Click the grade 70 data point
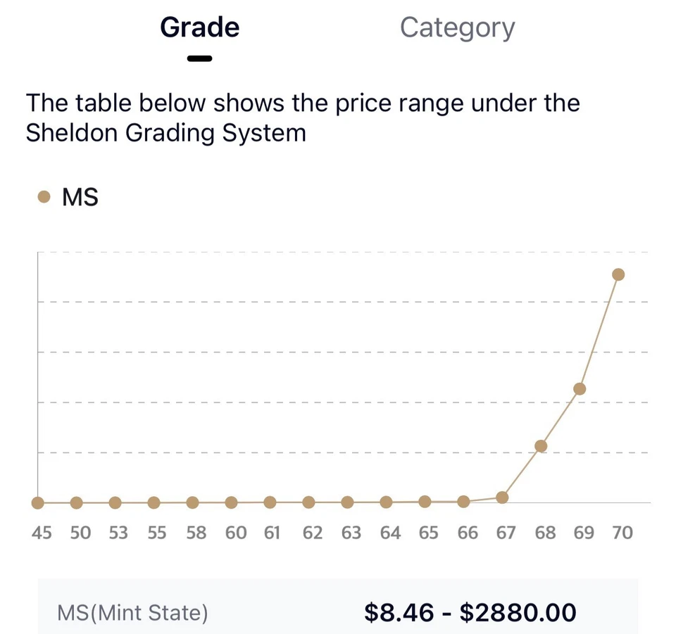Screen dimensions: 676x634 (x=618, y=274)
